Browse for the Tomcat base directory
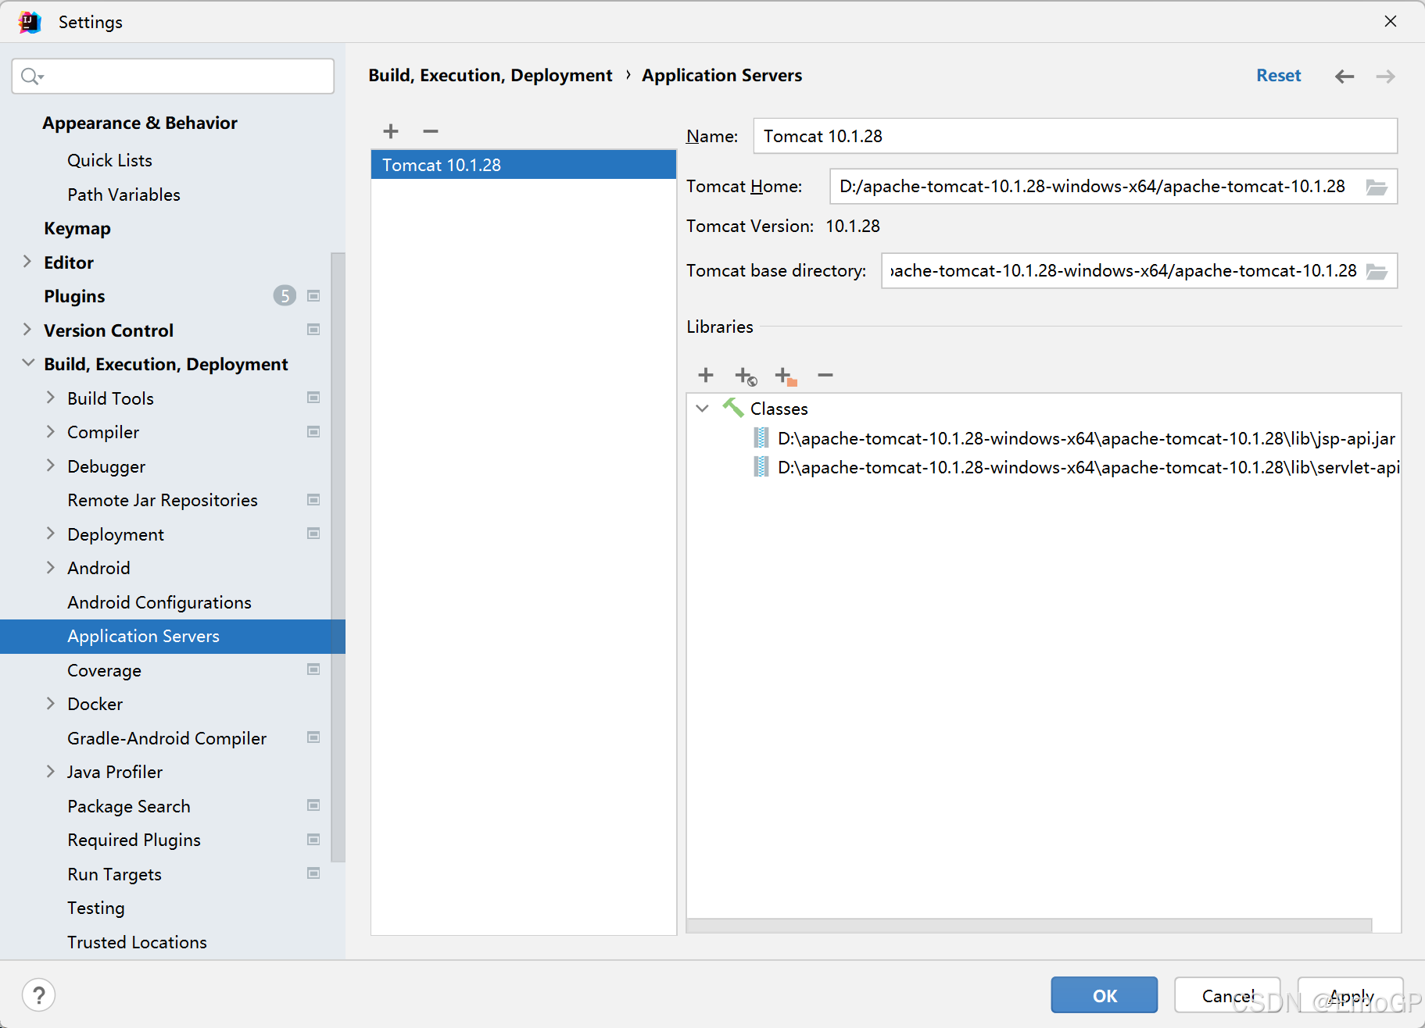 point(1377,271)
